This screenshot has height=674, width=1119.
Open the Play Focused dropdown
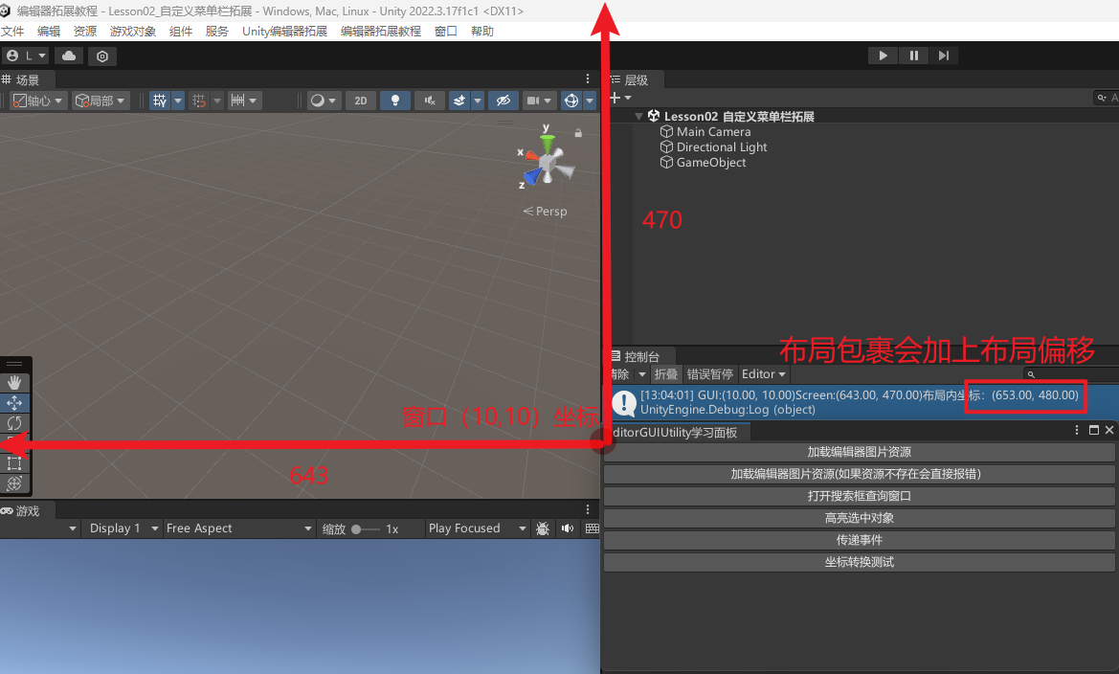pos(477,528)
